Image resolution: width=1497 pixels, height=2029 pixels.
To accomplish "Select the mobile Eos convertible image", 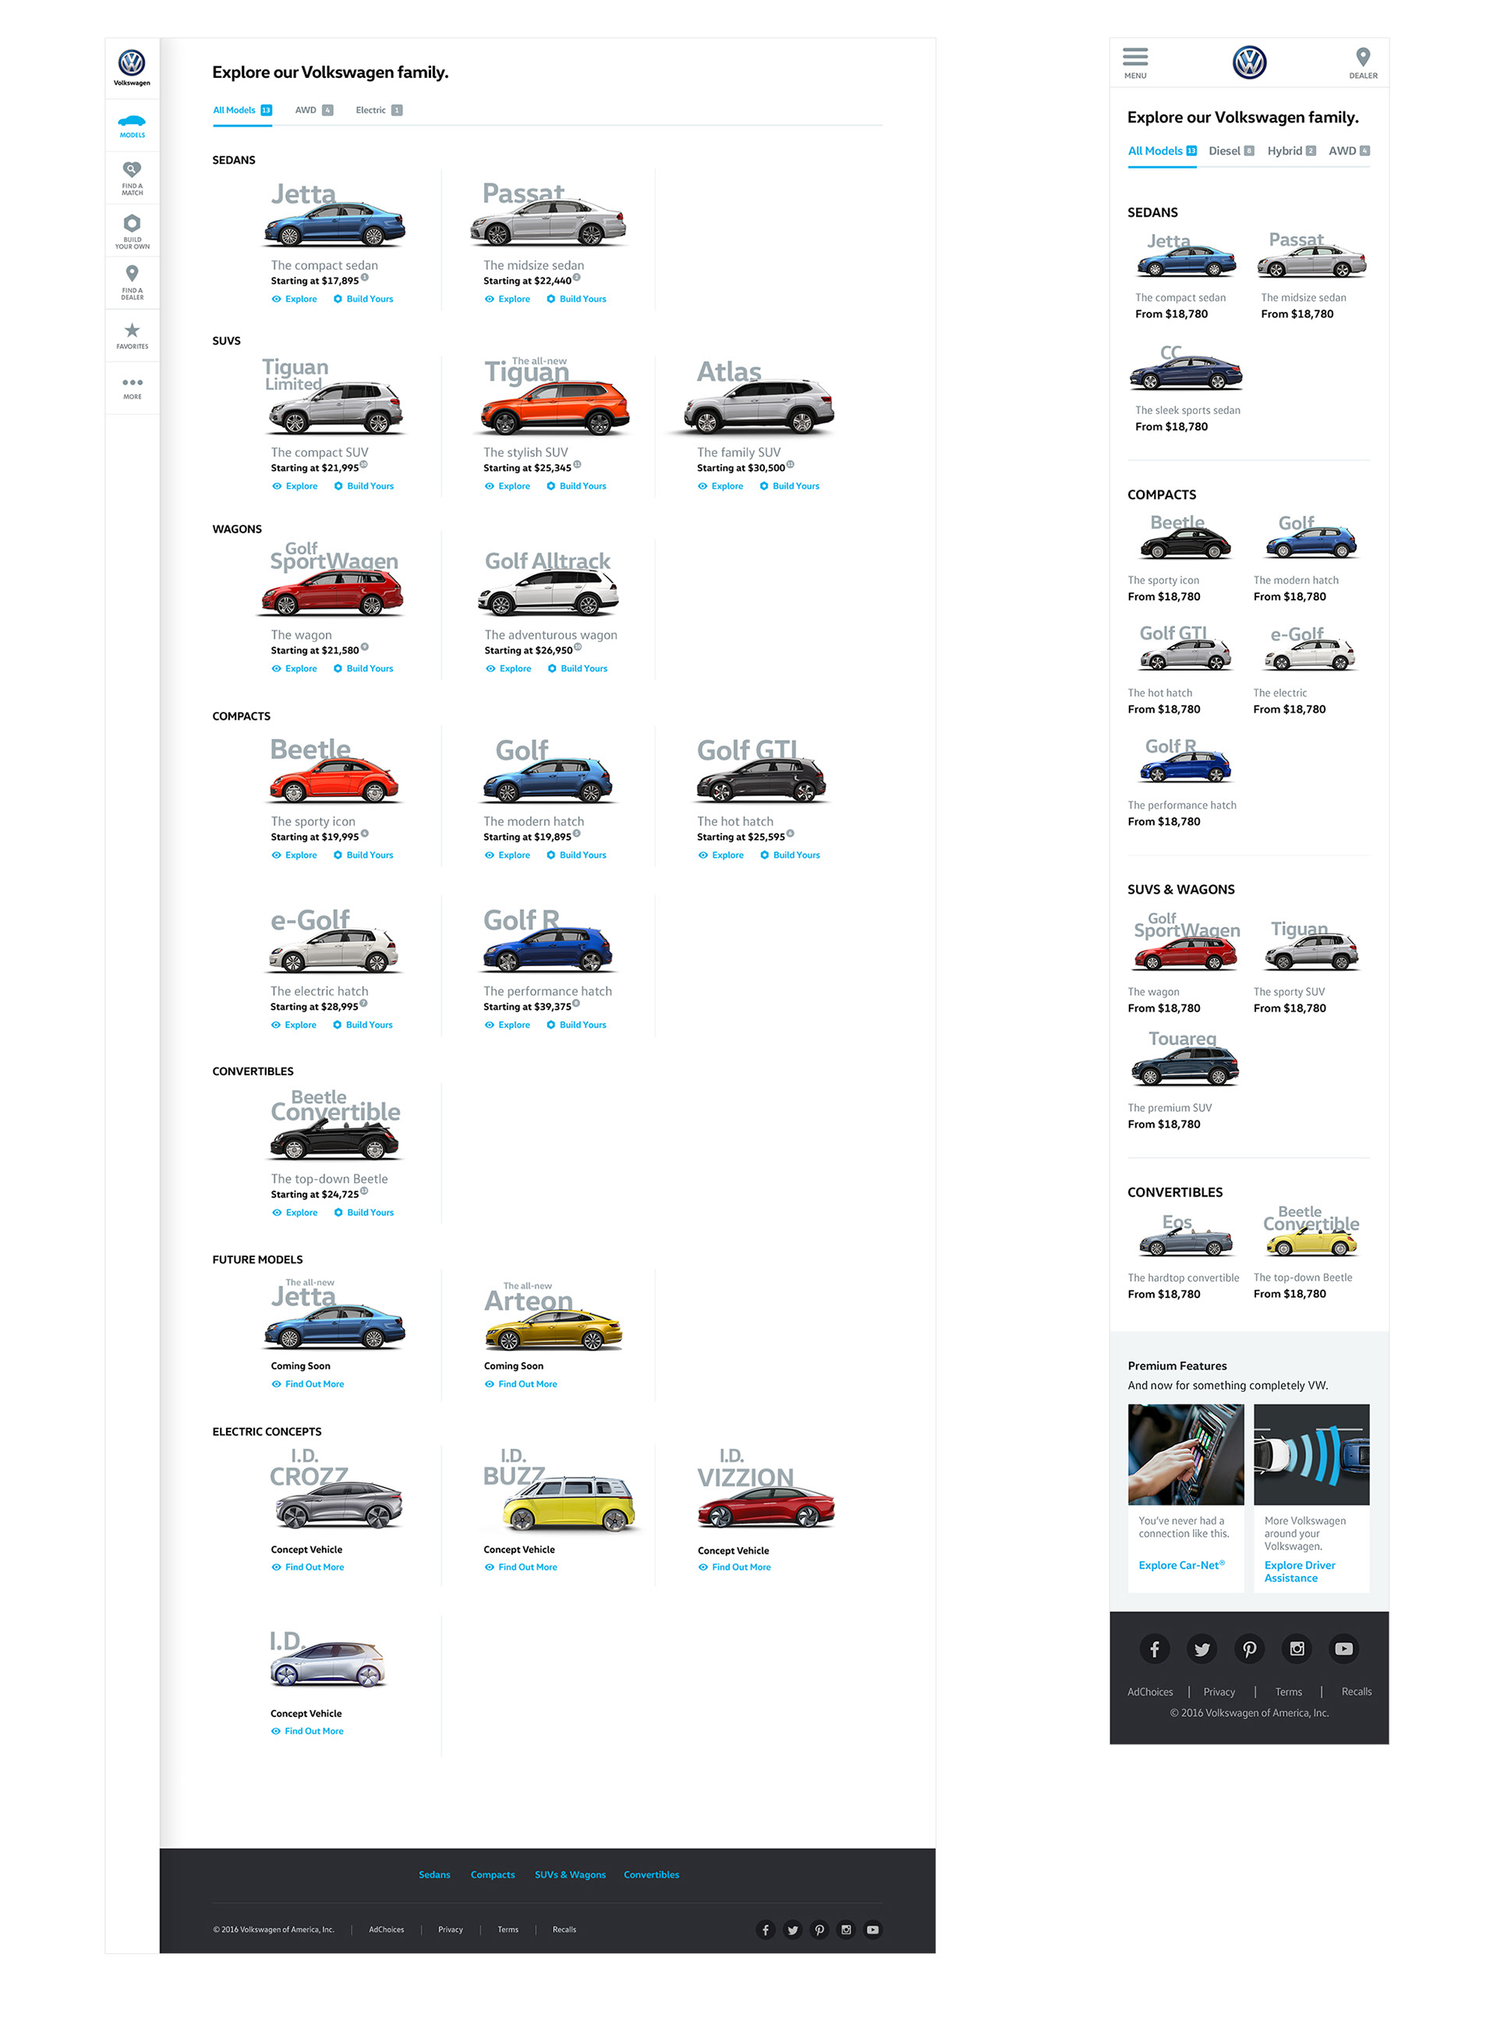I will [x=1185, y=1241].
